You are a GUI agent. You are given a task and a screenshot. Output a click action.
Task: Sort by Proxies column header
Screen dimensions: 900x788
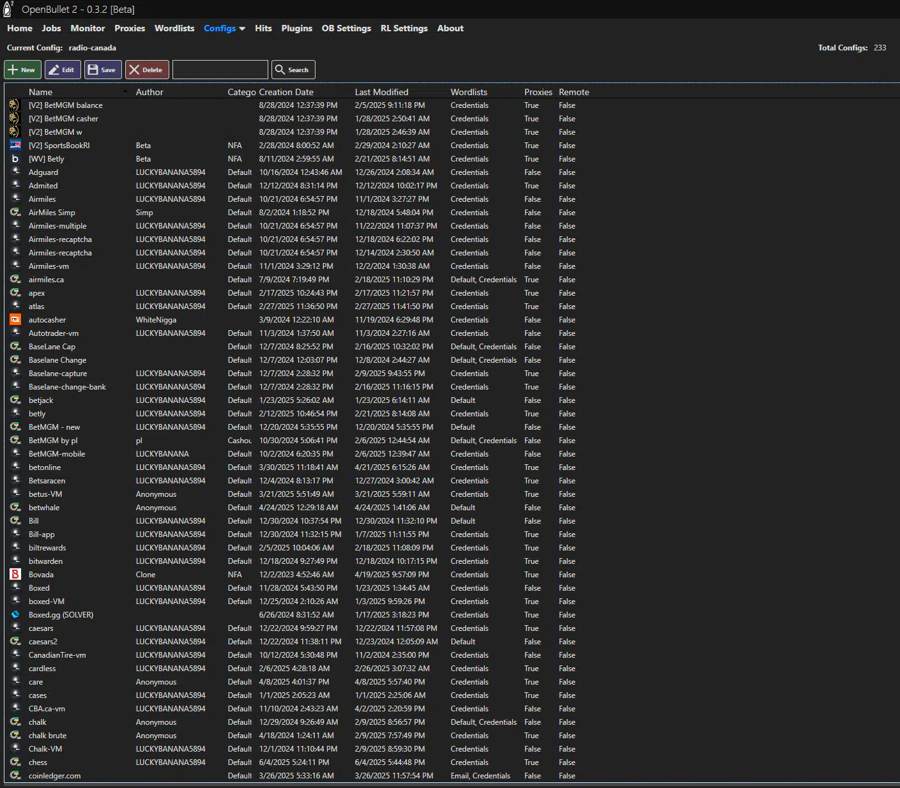pyautogui.click(x=538, y=92)
